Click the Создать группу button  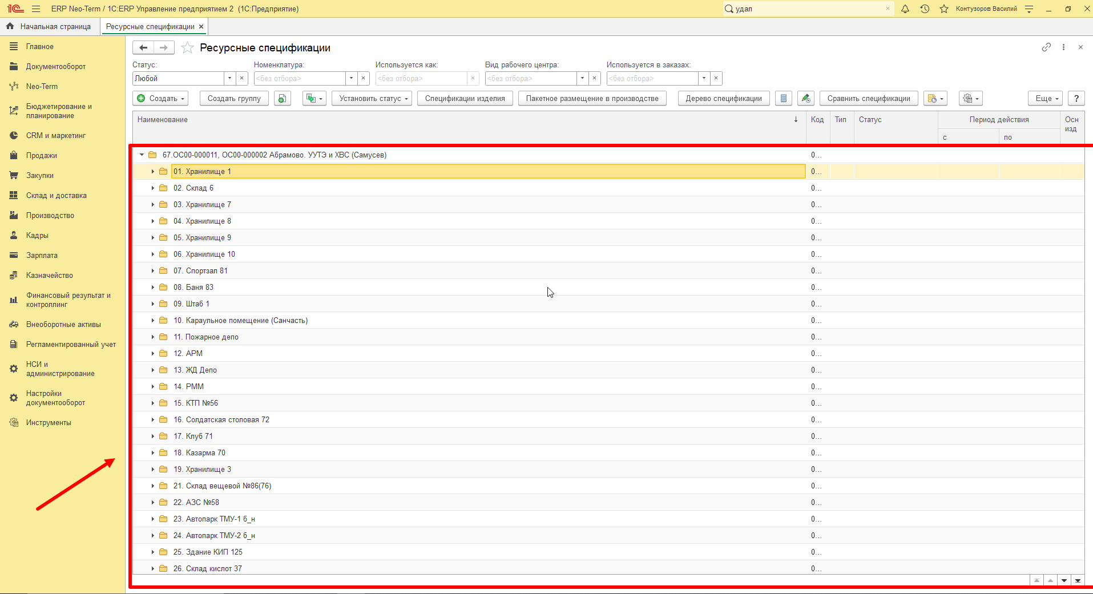click(234, 98)
